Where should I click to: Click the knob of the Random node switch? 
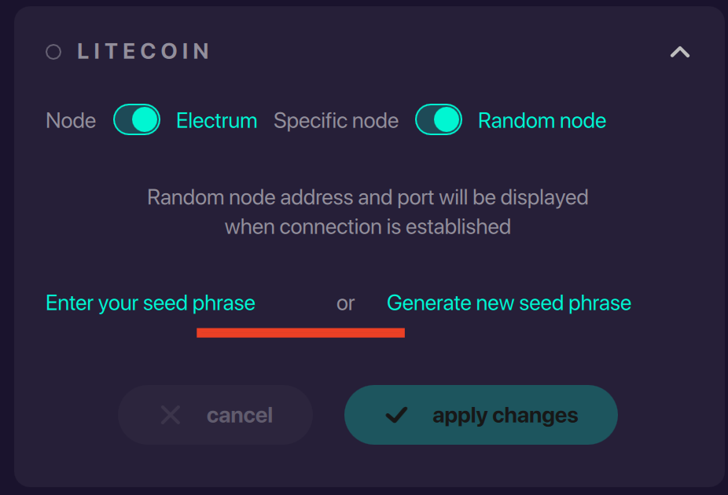point(448,119)
